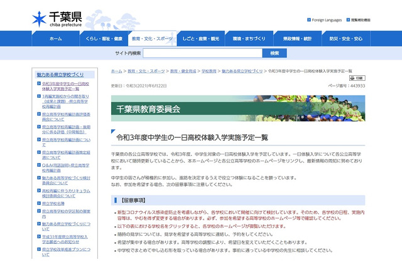Click the 更新日 令和3(2021)年6月22日 text
Screen dimensions: 402x267
tap(139, 86)
